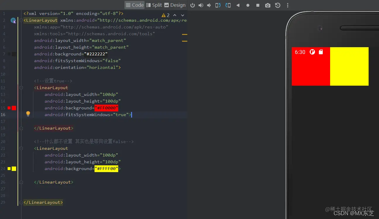Screen dimensions: 379x219
Task: Go to previous highlighted problem arrow
Action: click(175, 15)
